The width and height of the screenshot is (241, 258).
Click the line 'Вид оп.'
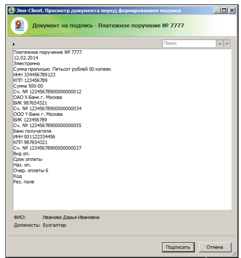point(22,154)
